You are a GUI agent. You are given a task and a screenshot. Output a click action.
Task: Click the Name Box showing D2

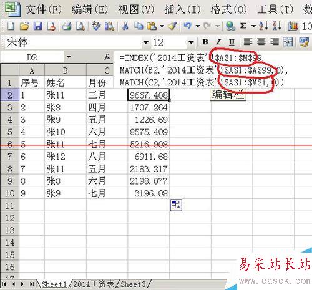click(x=32, y=57)
